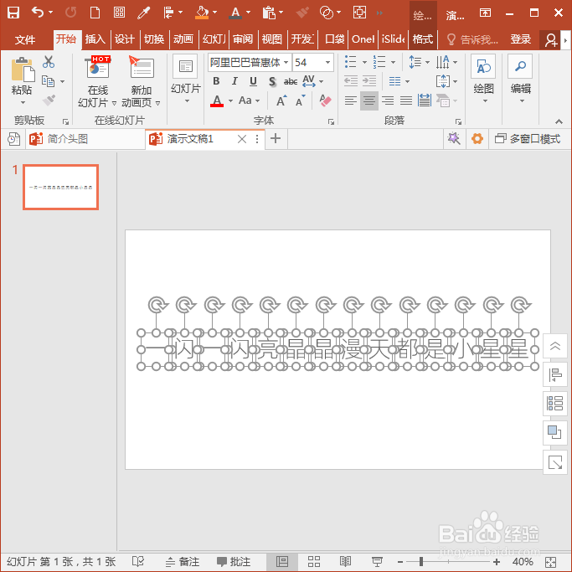Open the online slides (在线幻灯片) HOT button

[x=97, y=82]
